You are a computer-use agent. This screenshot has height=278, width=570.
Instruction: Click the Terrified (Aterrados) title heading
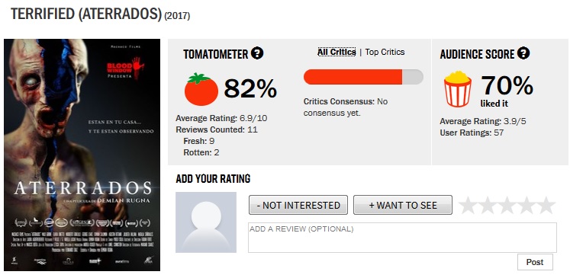(100, 14)
